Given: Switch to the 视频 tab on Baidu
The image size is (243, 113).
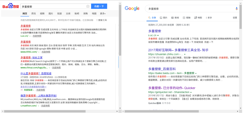Looking at the screenshot, I should click(x=42, y=14).
